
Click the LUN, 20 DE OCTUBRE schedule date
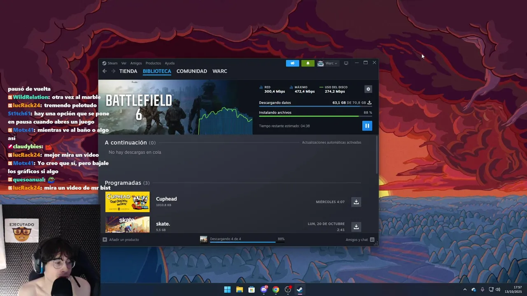tap(326, 224)
